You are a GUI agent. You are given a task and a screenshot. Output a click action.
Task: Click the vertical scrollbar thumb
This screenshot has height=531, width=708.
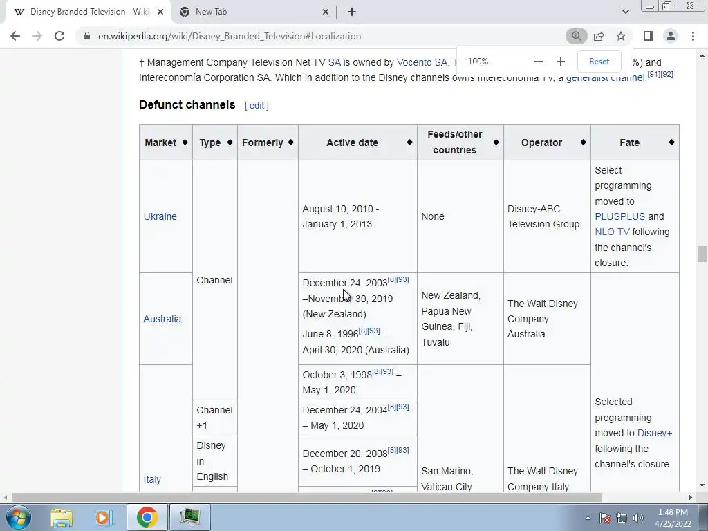pos(702,254)
